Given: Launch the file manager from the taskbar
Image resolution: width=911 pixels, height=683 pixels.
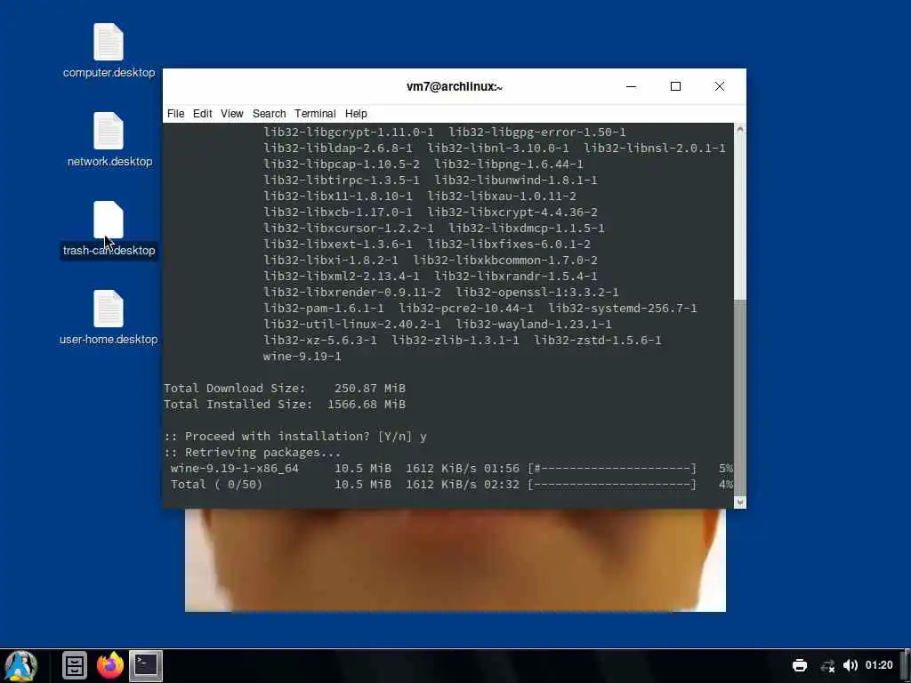Looking at the screenshot, I should coord(75,665).
